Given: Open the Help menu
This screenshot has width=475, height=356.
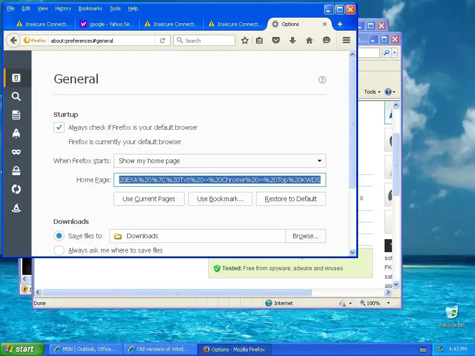Looking at the screenshot, I should (133, 8).
